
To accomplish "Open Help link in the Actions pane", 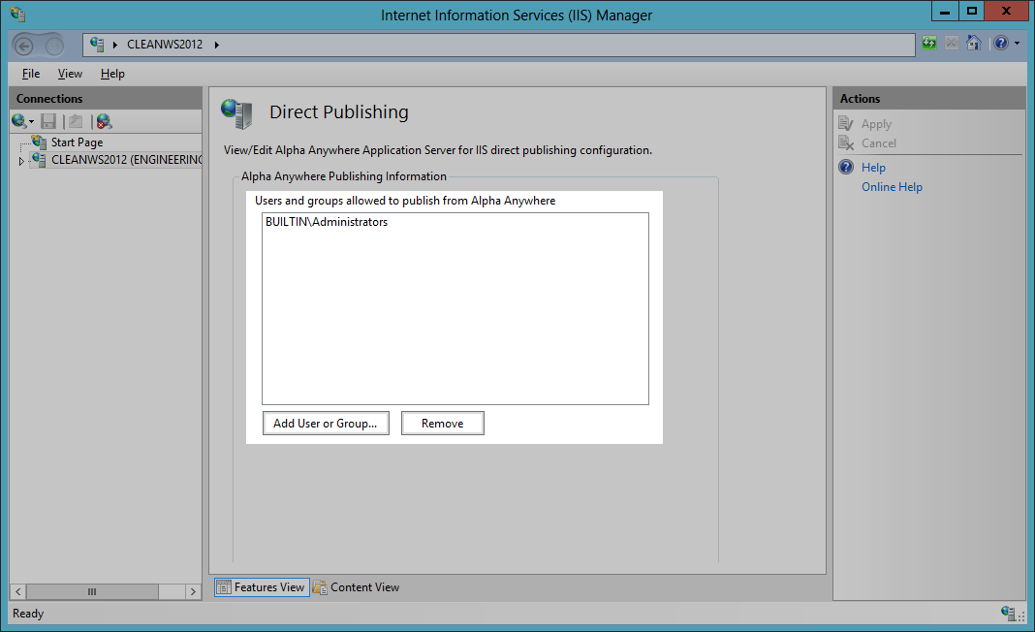I will pyautogui.click(x=873, y=168).
